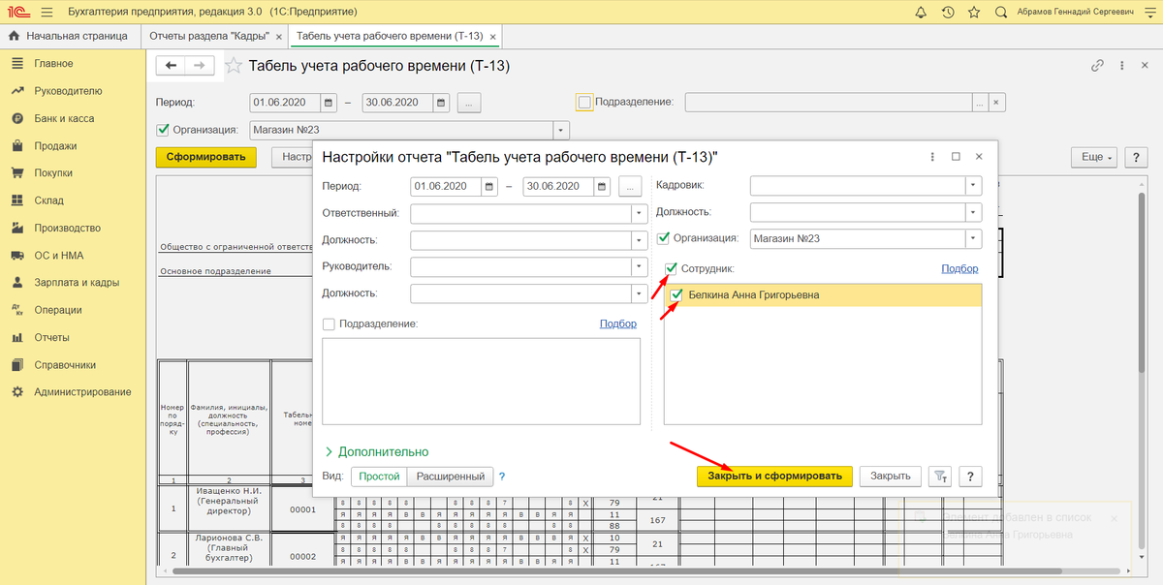Open Банк и касса section
The height and width of the screenshot is (585, 1163).
tap(64, 118)
